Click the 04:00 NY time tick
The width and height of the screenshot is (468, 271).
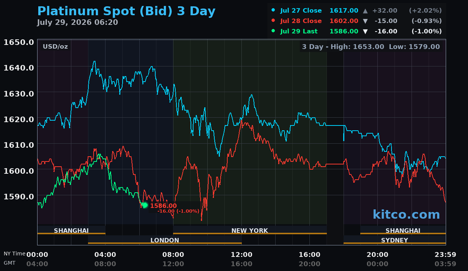pos(105,255)
